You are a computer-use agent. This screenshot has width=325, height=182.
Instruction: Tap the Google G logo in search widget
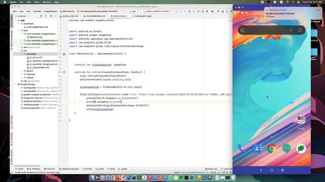pyautogui.click(x=243, y=30)
